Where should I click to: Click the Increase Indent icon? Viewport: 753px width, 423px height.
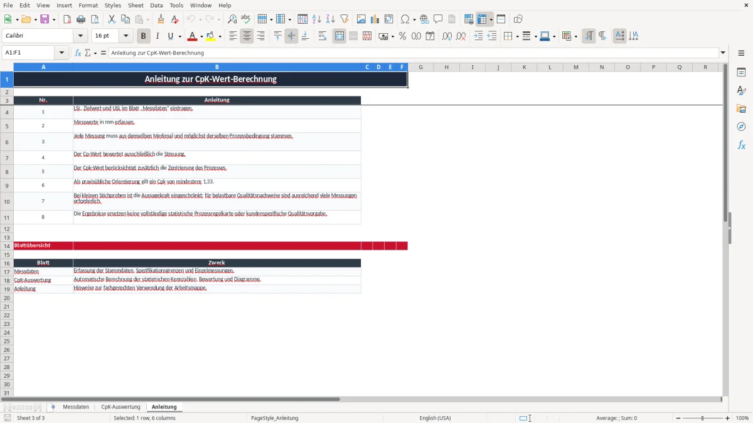coord(478,36)
